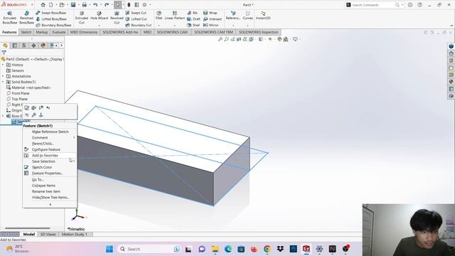455x256 pixels.
Task: Toggle the Instant3D tool
Action: (263, 16)
